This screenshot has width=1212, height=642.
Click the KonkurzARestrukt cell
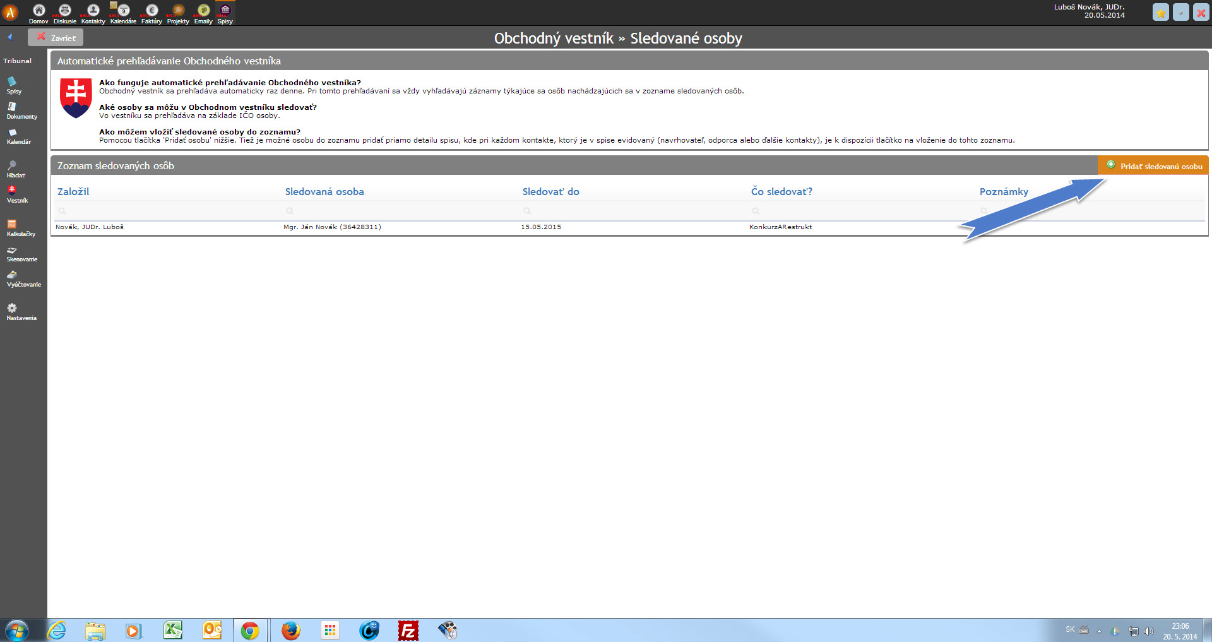pos(780,227)
